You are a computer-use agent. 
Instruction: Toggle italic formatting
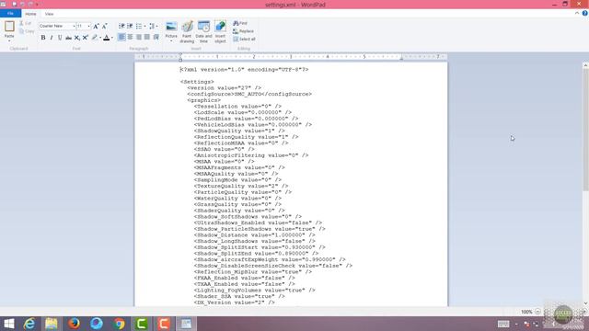(x=52, y=38)
